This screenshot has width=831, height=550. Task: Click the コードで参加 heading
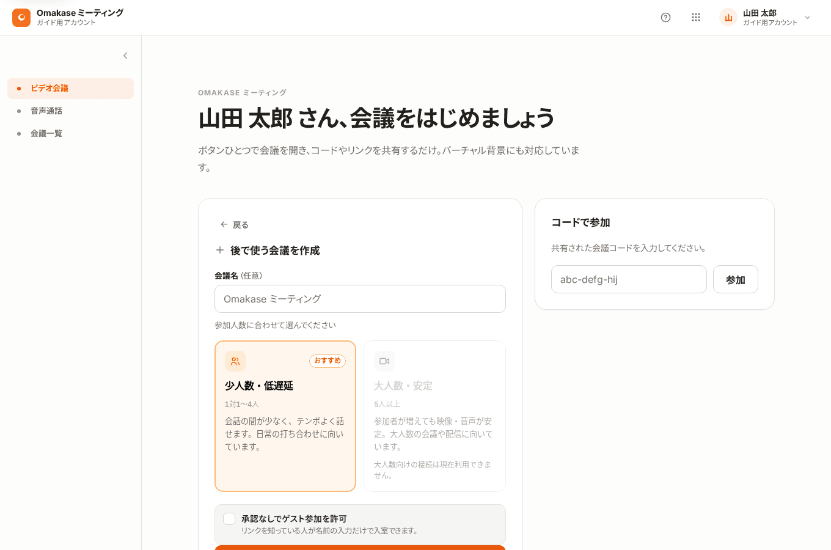pyautogui.click(x=580, y=222)
